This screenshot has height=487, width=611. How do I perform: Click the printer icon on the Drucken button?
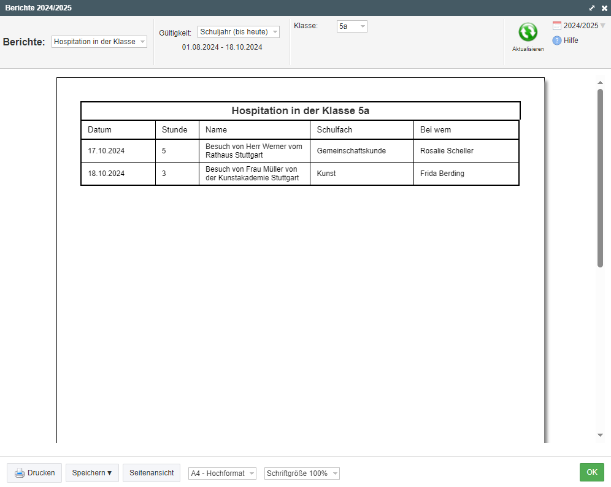point(20,473)
